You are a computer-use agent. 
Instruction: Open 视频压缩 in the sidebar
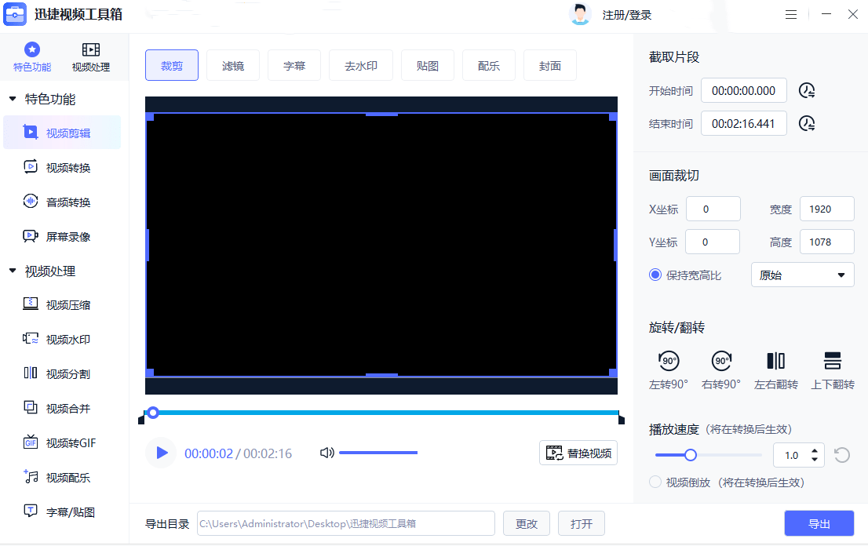(67, 305)
